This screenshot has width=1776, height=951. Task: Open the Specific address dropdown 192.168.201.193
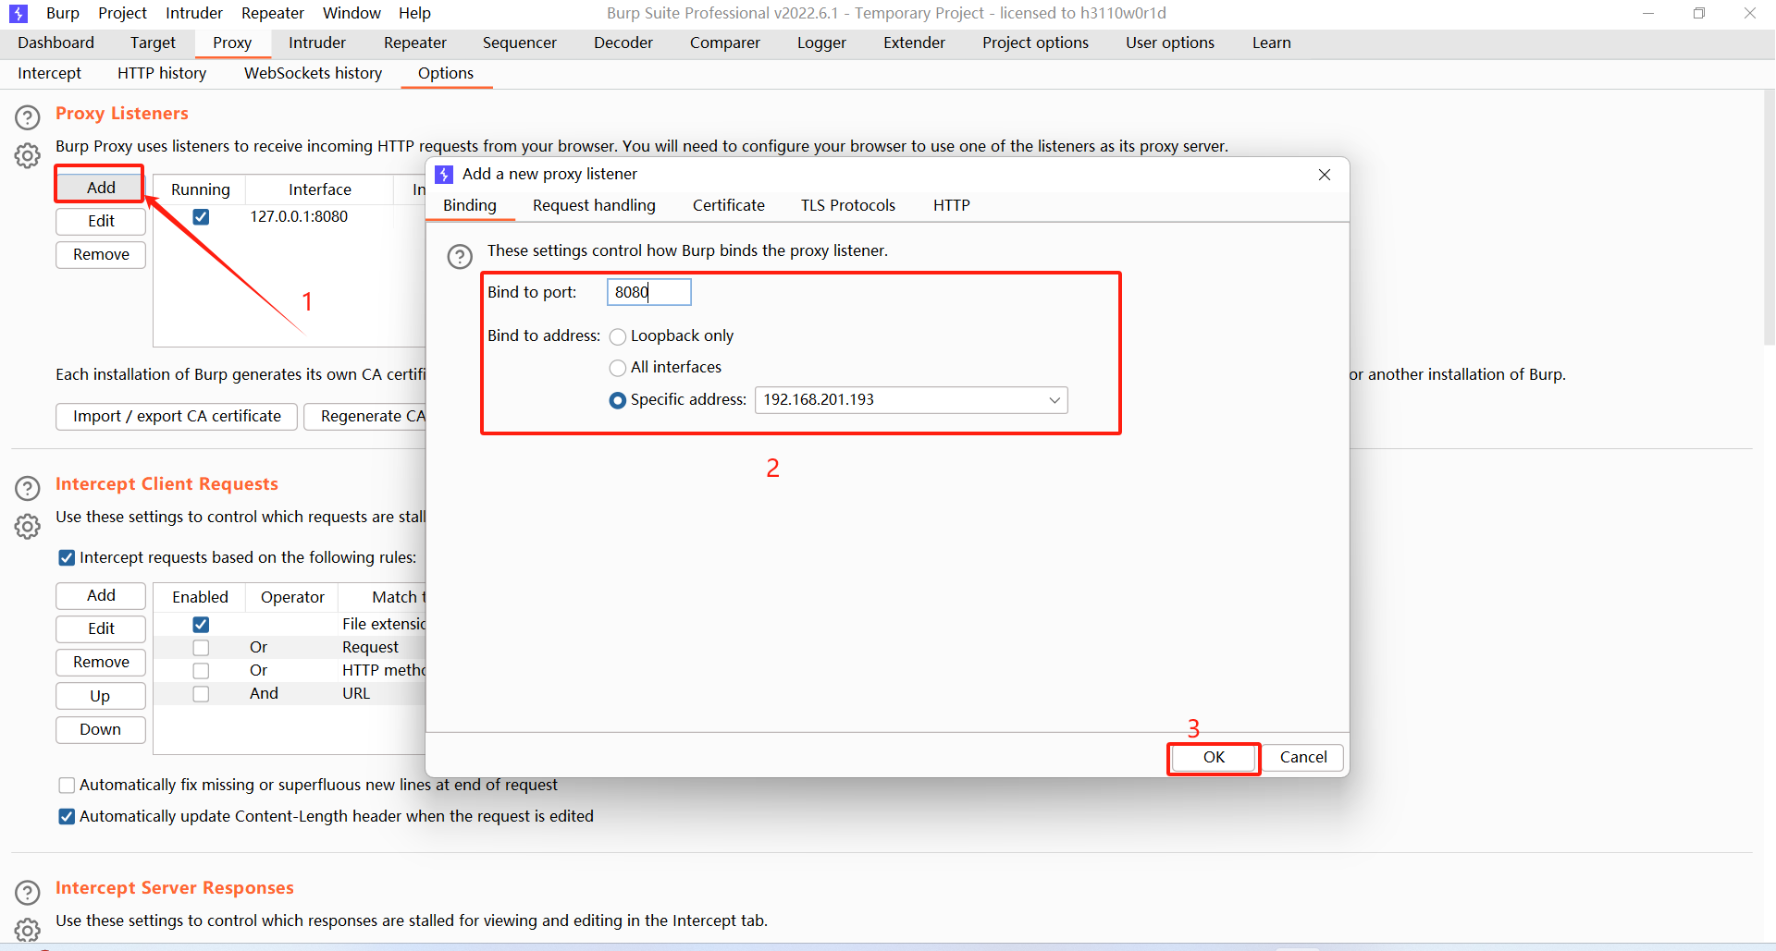coord(911,400)
